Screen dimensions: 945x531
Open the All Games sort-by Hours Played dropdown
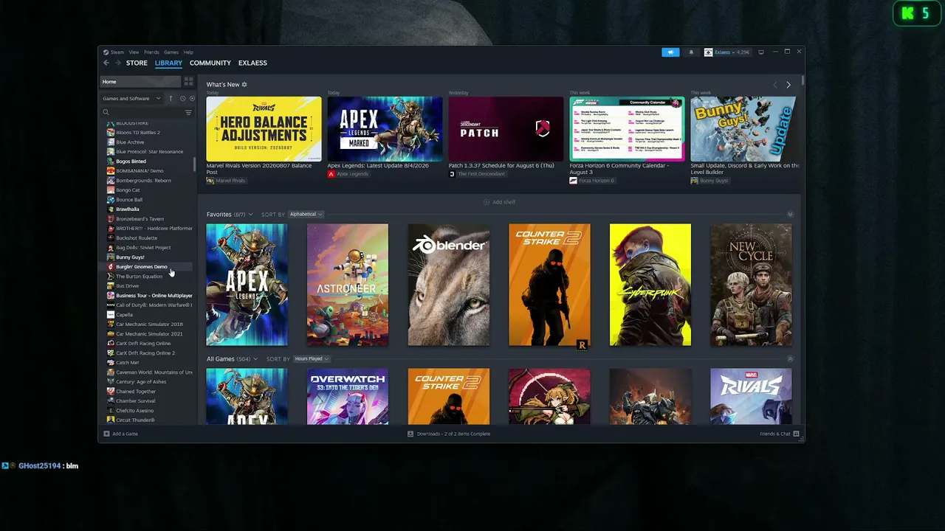click(312, 358)
